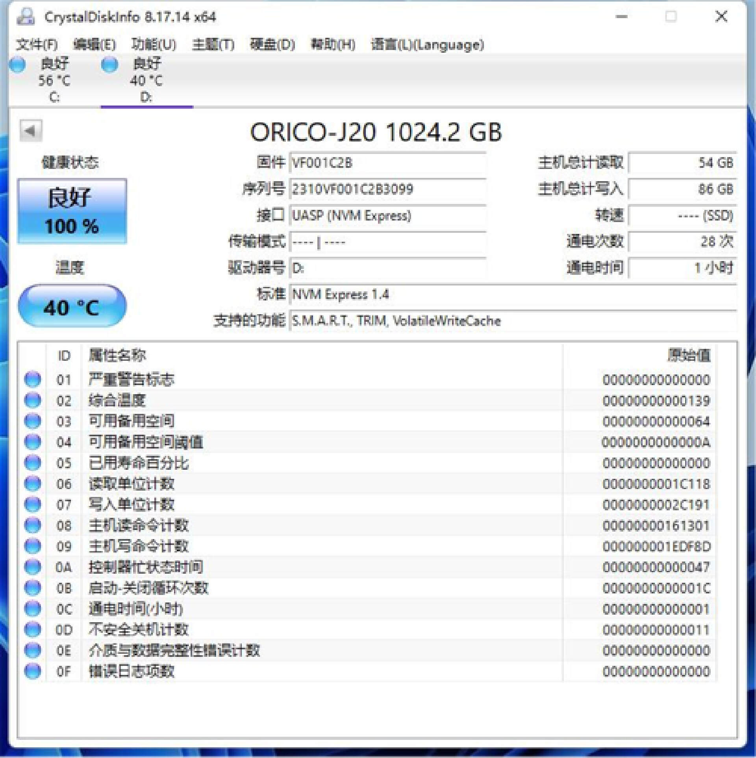Click the status icon of row 0D 不安全关机计数
Image resolution: width=756 pixels, height=758 pixels.
[x=33, y=630]
